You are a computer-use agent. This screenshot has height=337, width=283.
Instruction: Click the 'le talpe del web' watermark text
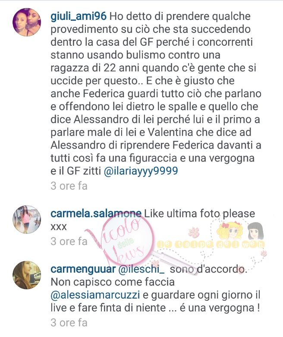click(211, 245)
